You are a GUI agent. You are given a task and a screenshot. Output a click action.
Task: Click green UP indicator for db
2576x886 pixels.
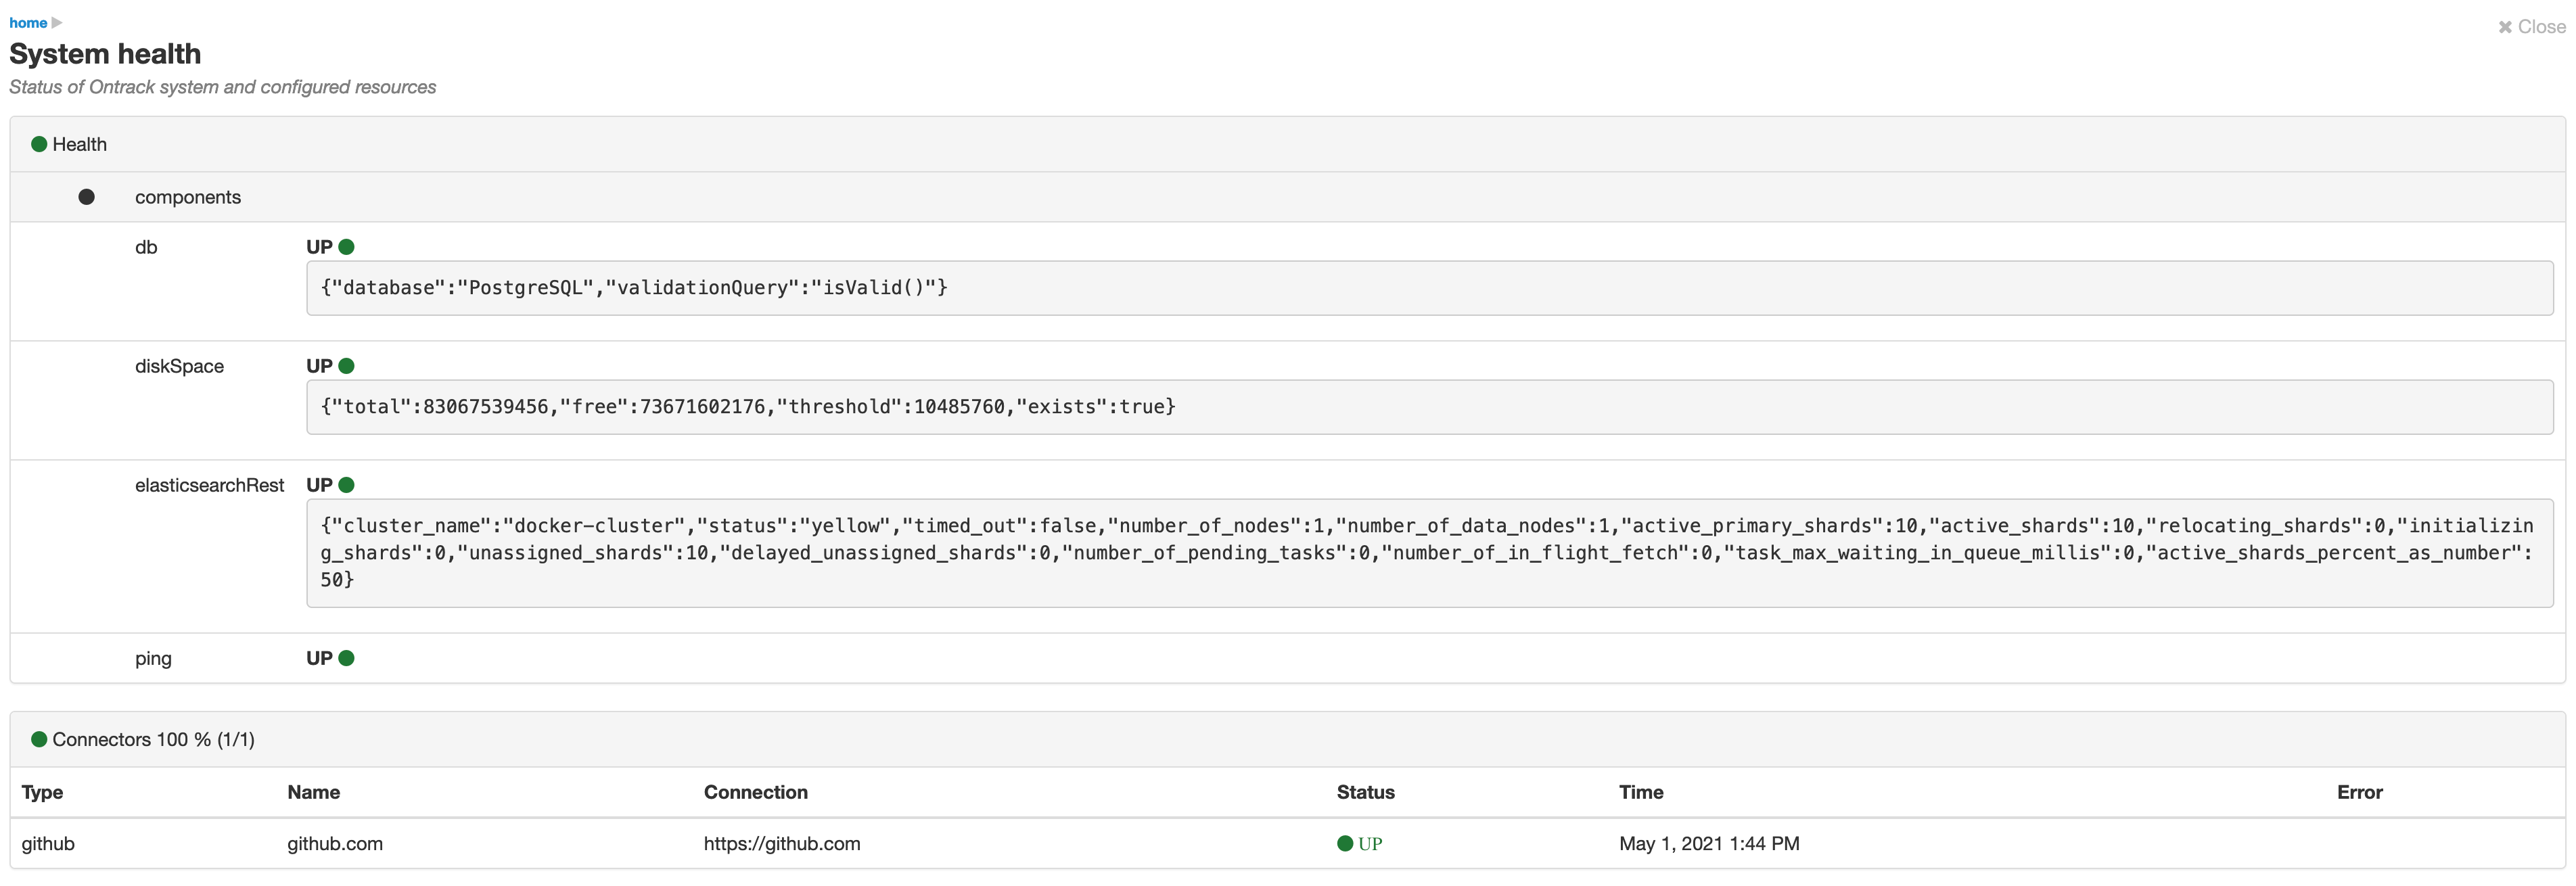click(346, 247)
